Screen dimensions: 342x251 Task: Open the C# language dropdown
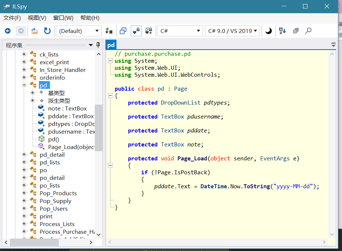click(180, 31)
